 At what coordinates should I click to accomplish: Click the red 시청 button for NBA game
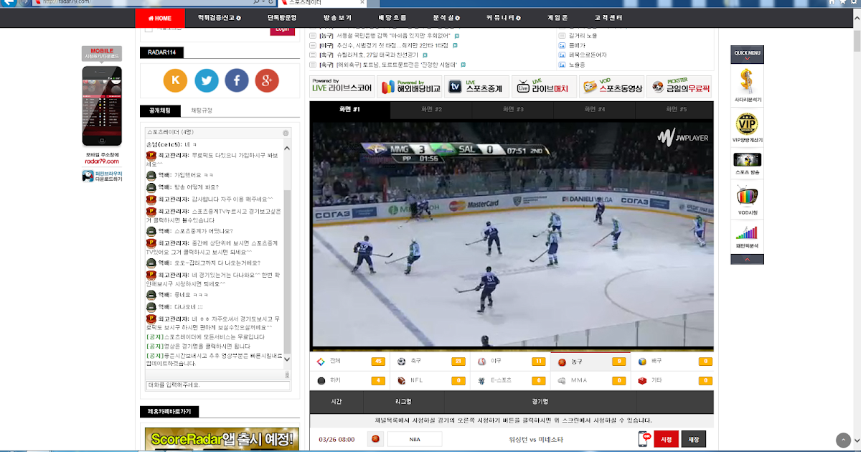[666, 439]
